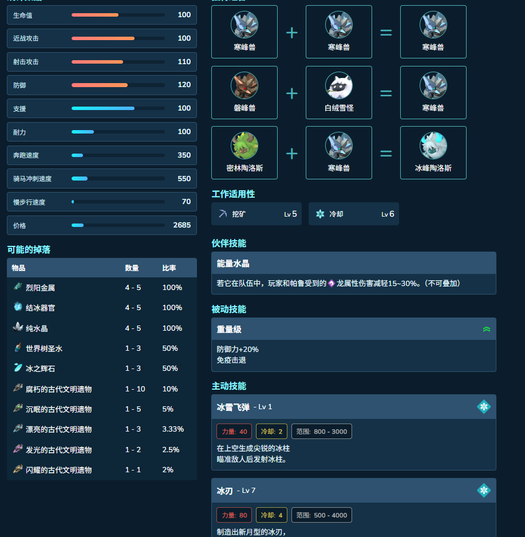Click the 耐力 stat row
This screenshot has width=525, height=537.
click(102, 132)
